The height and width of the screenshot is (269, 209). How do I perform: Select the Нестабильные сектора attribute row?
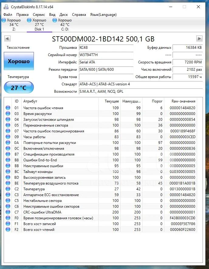pyautogui.click(x=101, y=201)
